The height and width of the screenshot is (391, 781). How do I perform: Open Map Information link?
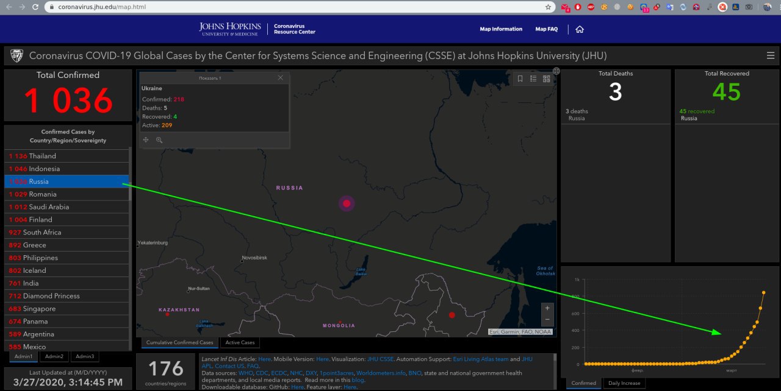[x=501, y=29]
